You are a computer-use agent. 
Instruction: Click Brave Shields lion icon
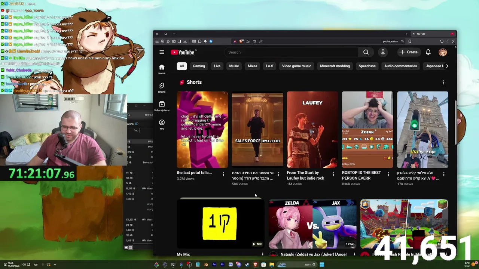click(x=241, y=41)
